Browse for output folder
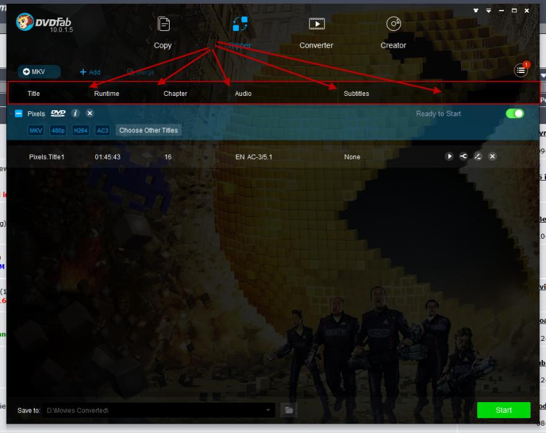The image size is (546, 433). tap(288, 410)
